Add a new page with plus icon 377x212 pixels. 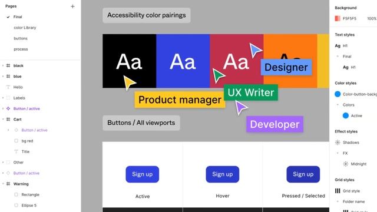[72, 6]
